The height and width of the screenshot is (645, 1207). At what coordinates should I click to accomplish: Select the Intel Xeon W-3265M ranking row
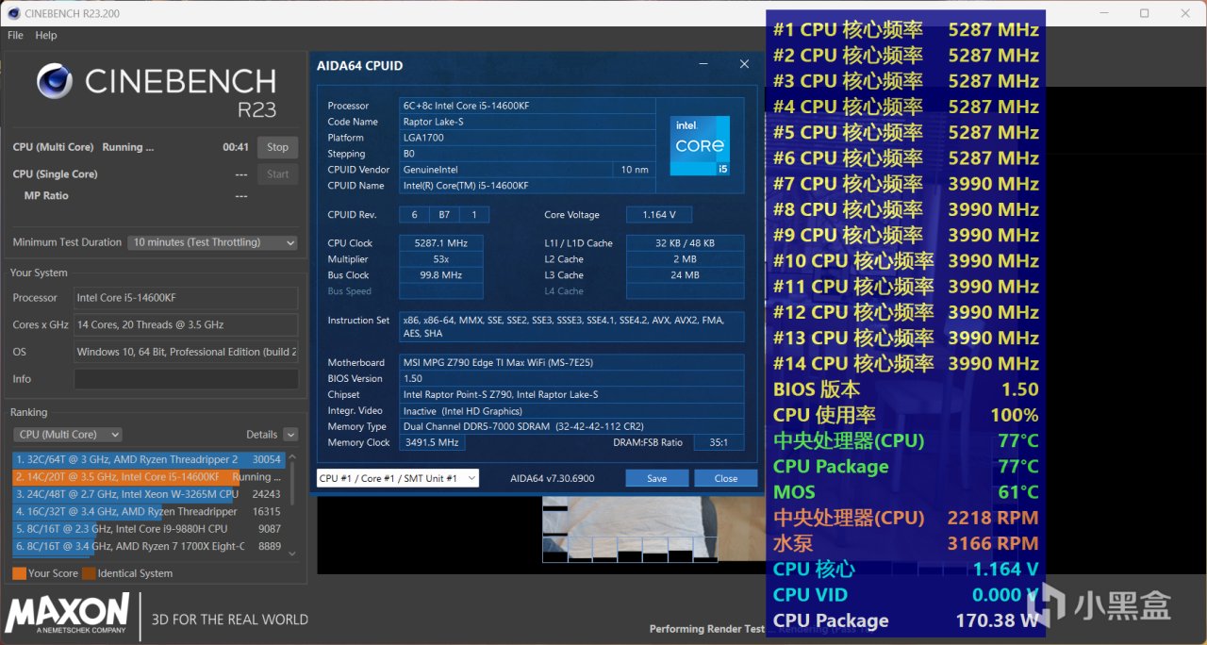click(148, 493)
